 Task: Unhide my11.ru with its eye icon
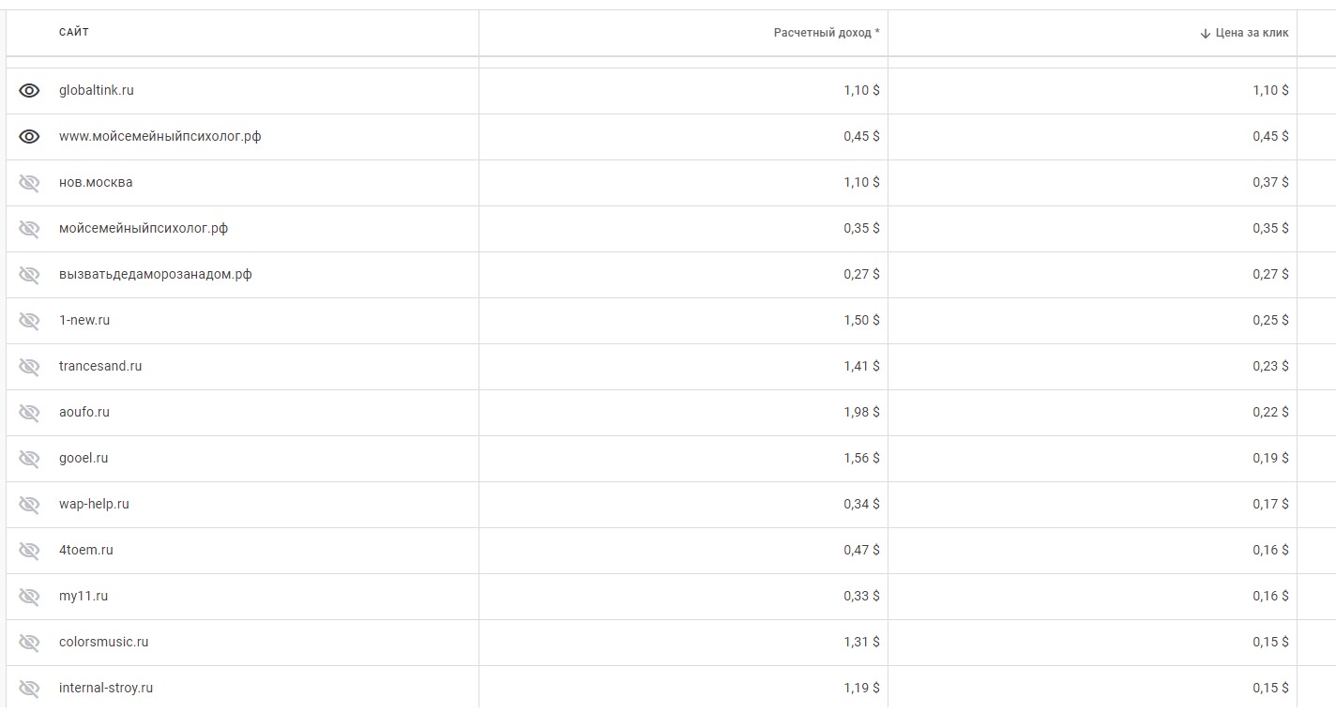coord(29,597)
